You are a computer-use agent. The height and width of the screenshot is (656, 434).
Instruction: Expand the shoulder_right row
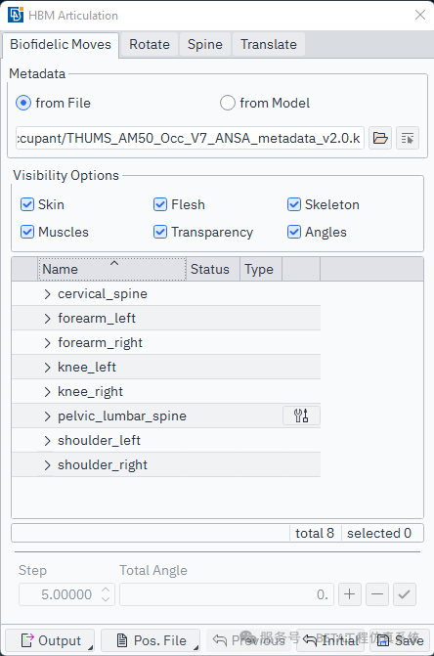[x=47, y=465]
